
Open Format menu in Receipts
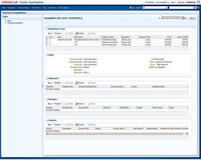click(x=58, y=104)
